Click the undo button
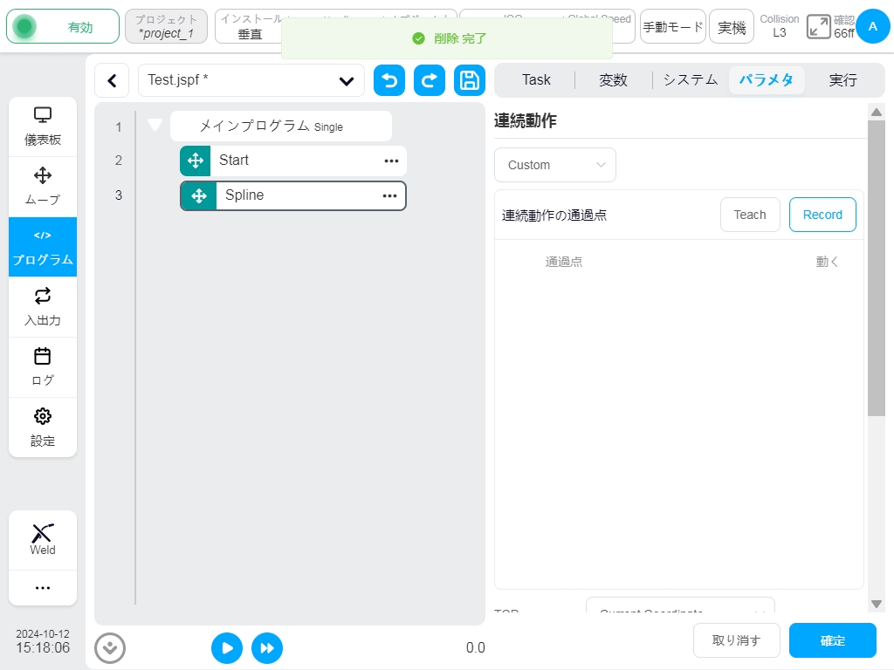 point(389,80)
